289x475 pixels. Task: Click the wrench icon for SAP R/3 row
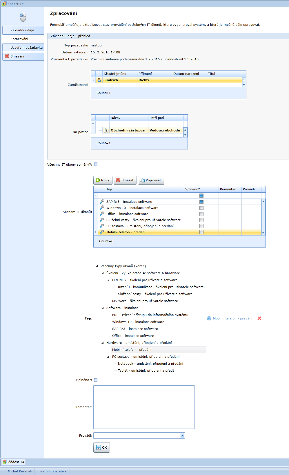tap(102, 202)
